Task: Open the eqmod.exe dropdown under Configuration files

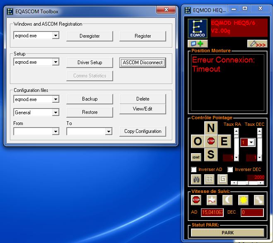Action: click(56, 99)
